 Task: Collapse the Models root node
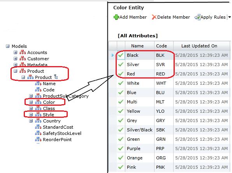(x=7, y=46)
